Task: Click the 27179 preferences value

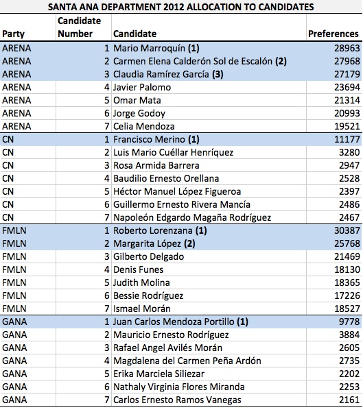Action: (x=347, y=74)
